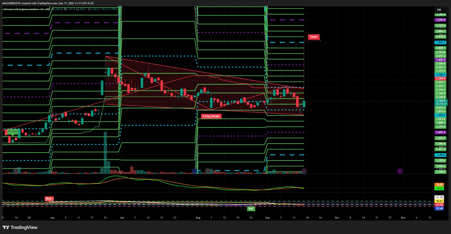Click the purple 3,205.0 price label

441,20
